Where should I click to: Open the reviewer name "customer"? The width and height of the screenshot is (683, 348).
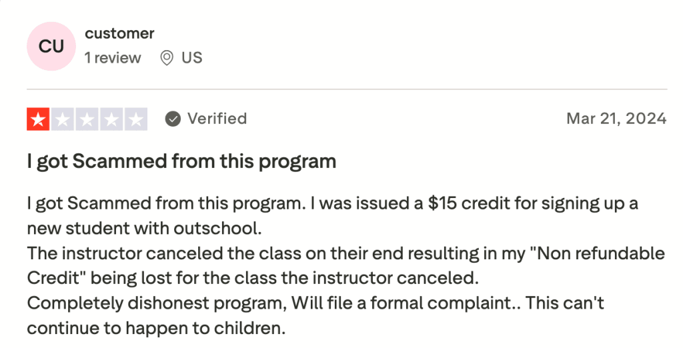119,33
